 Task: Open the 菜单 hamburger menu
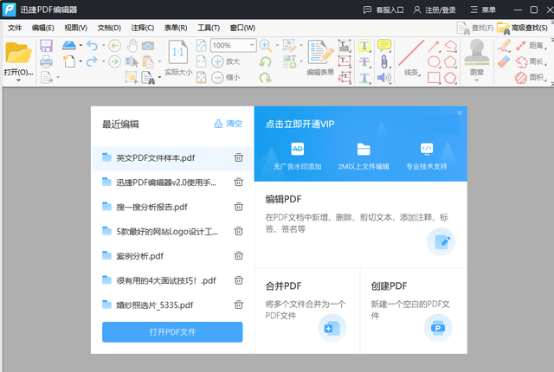click(483, 10)
